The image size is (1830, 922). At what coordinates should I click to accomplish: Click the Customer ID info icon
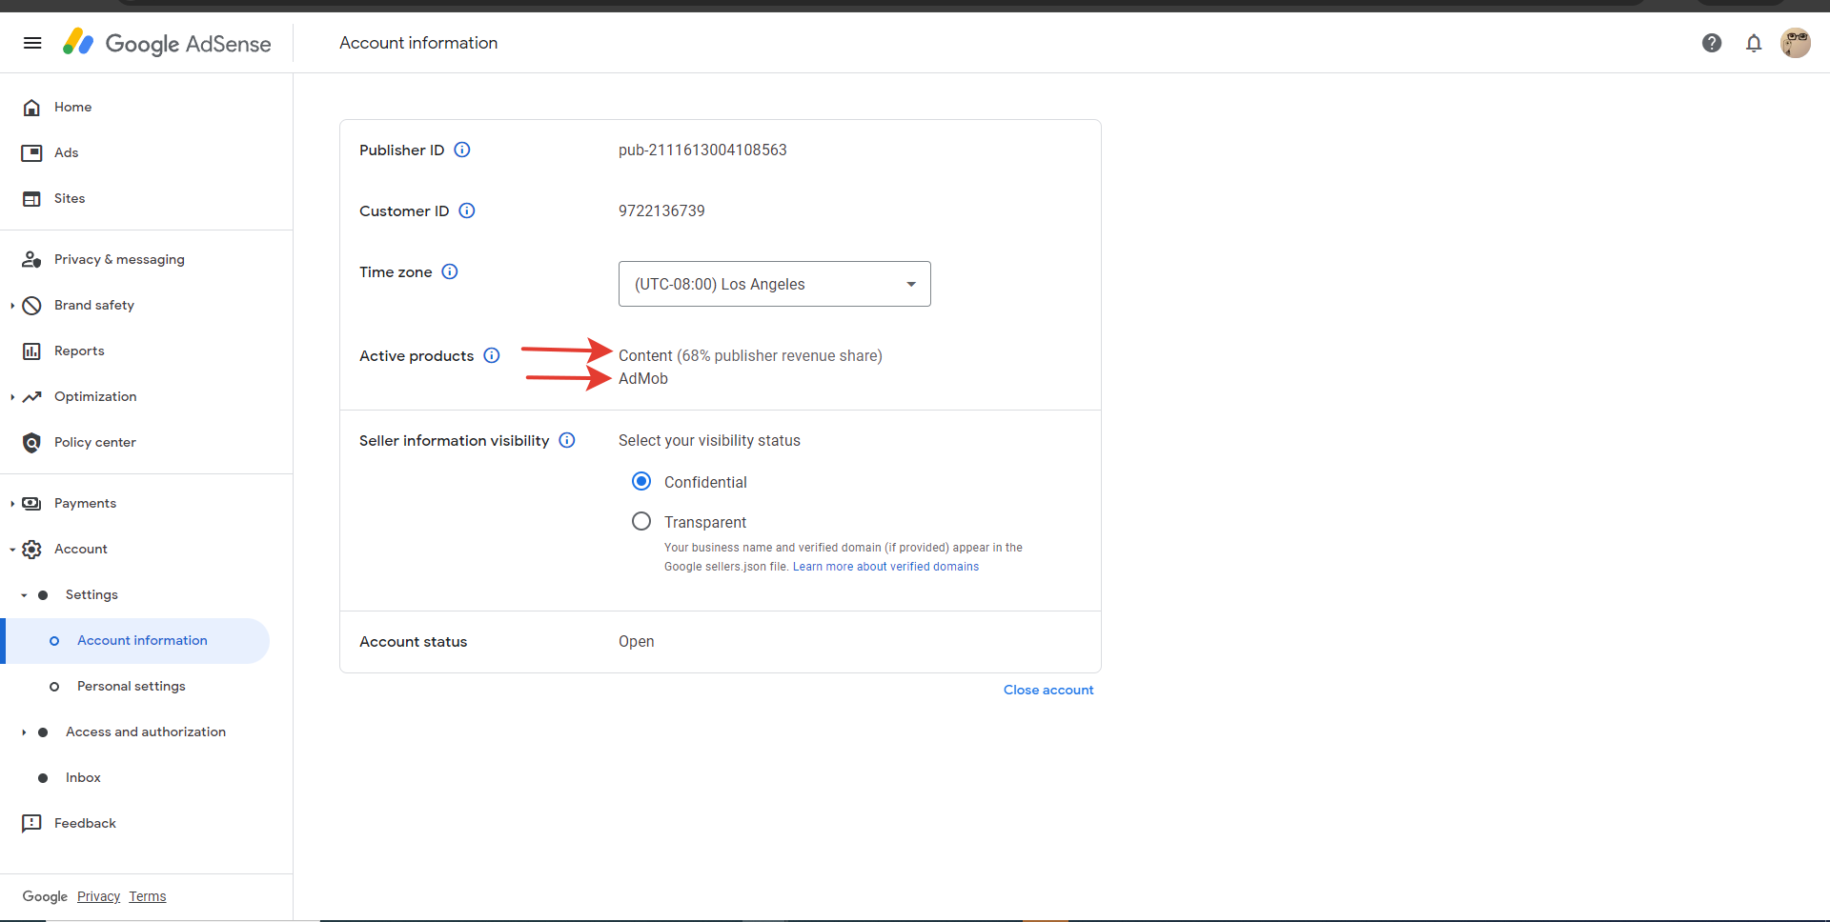[x=467, y=210]
